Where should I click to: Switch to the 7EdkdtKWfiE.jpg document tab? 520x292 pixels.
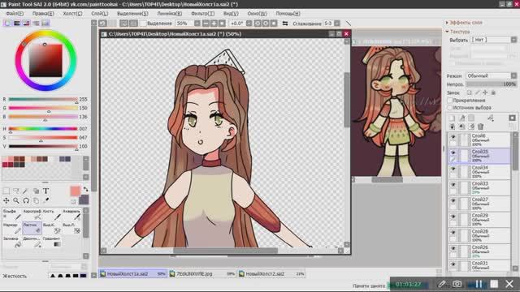pos(202,274)
